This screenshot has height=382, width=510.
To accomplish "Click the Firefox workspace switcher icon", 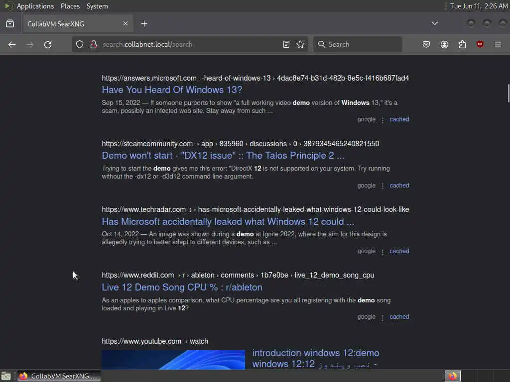I will pyautogui.click(x=453, y=376).
